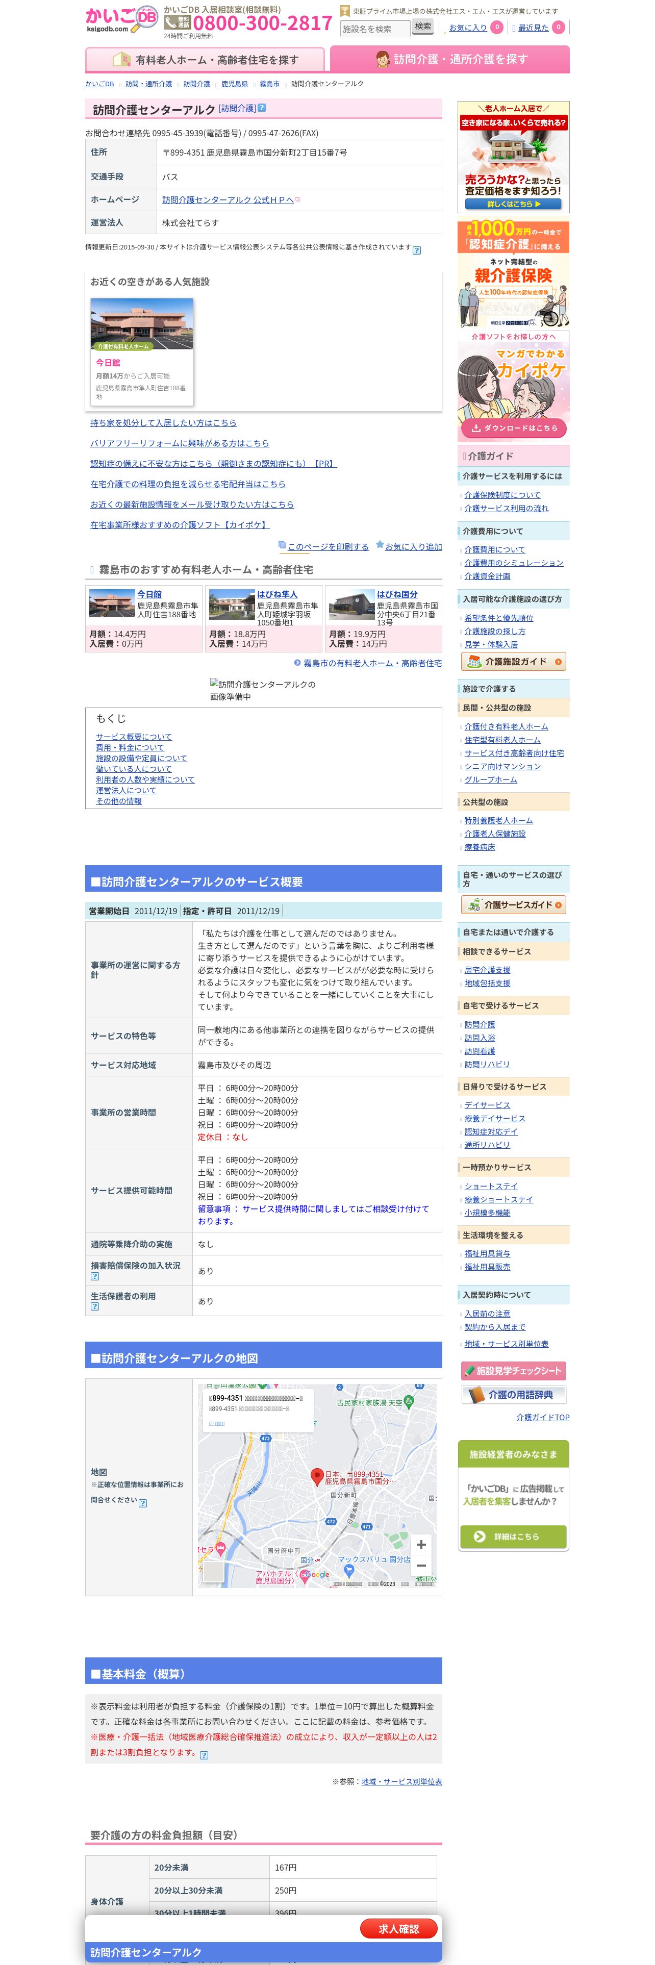Click the red location pin on map

click(x=317, y=1477)
